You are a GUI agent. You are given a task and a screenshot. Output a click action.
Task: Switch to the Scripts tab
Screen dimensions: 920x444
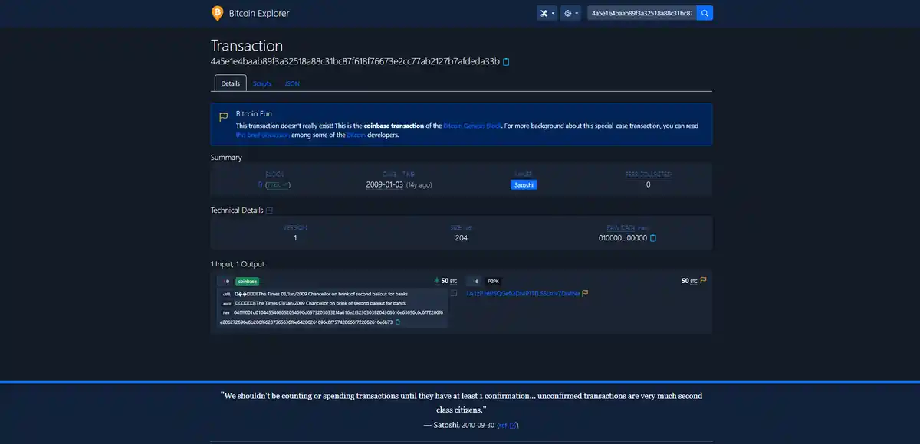tap(262, 83)
